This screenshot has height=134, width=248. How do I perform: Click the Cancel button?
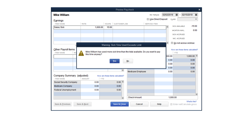(x=139, y=104)
